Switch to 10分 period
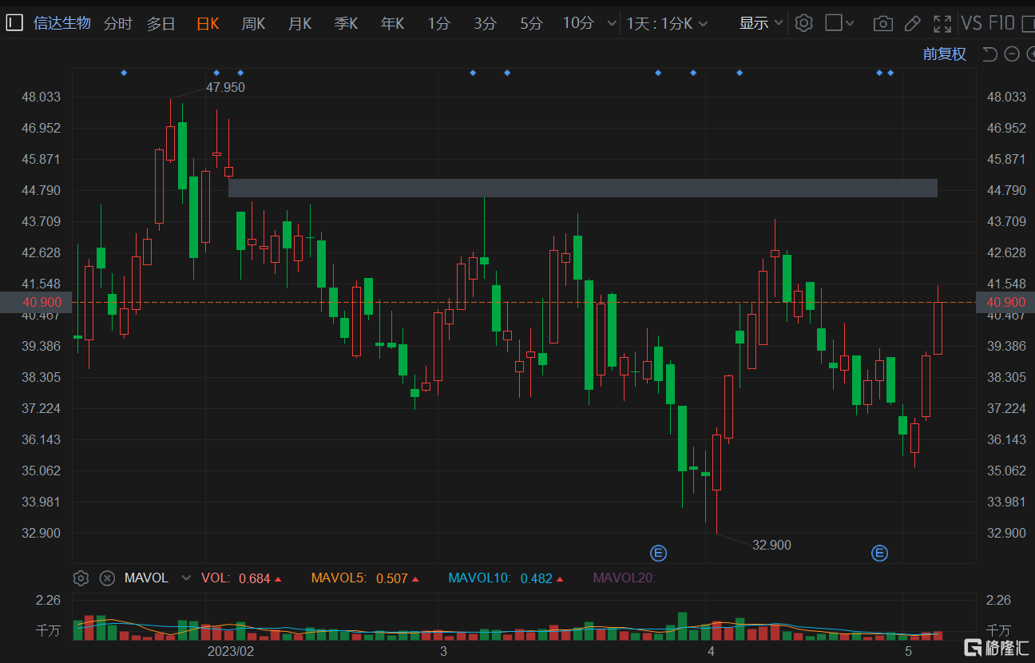The width and height of the screenshot is (1035, 663). (x=578, y=23)
